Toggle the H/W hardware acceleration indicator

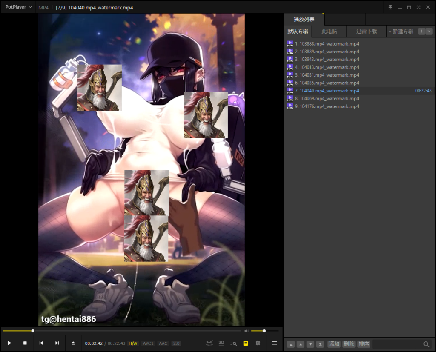pyautogui.click(x=133, y=343)
